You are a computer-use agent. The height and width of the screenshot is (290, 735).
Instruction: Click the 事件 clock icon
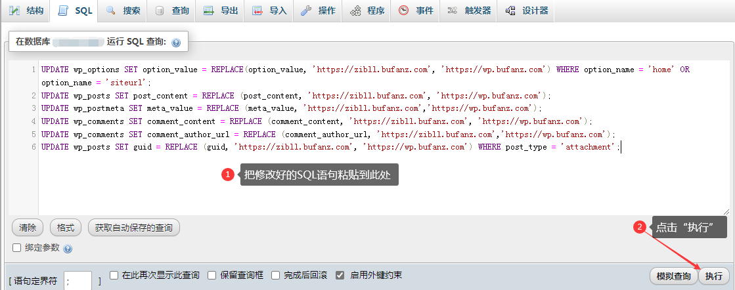(x=403, y=10)
